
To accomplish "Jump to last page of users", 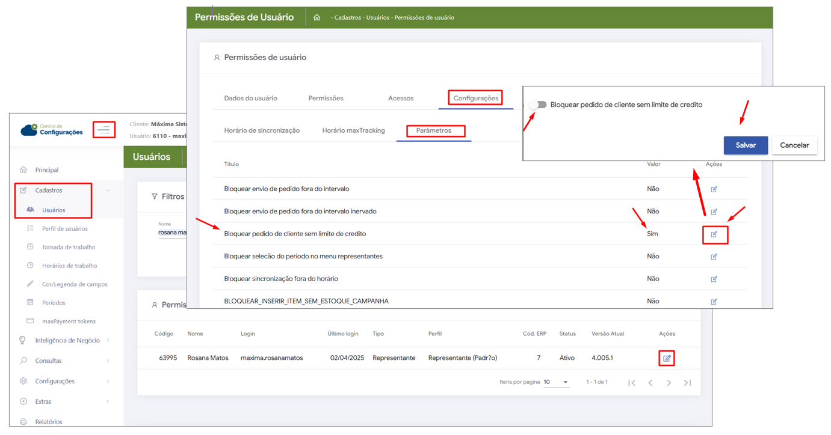I will [x=687, y=383].
